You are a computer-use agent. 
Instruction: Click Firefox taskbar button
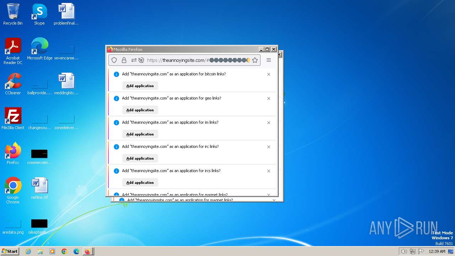click(88, 251)
